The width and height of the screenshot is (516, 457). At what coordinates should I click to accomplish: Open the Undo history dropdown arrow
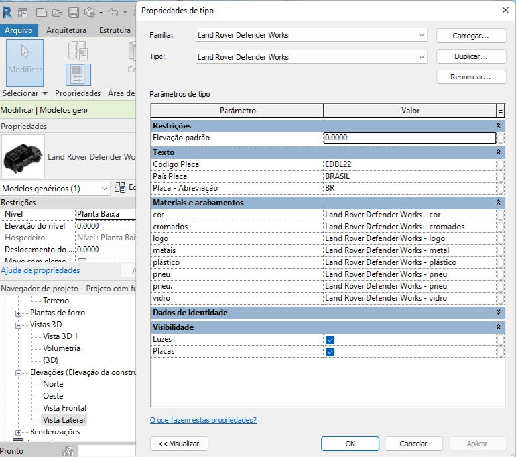(x=125, y=13)
